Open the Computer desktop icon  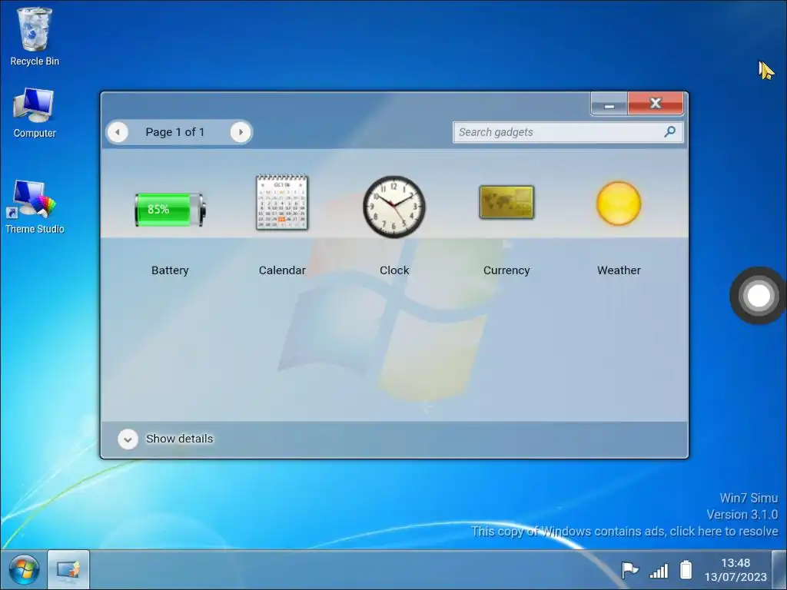pos(34,113)
